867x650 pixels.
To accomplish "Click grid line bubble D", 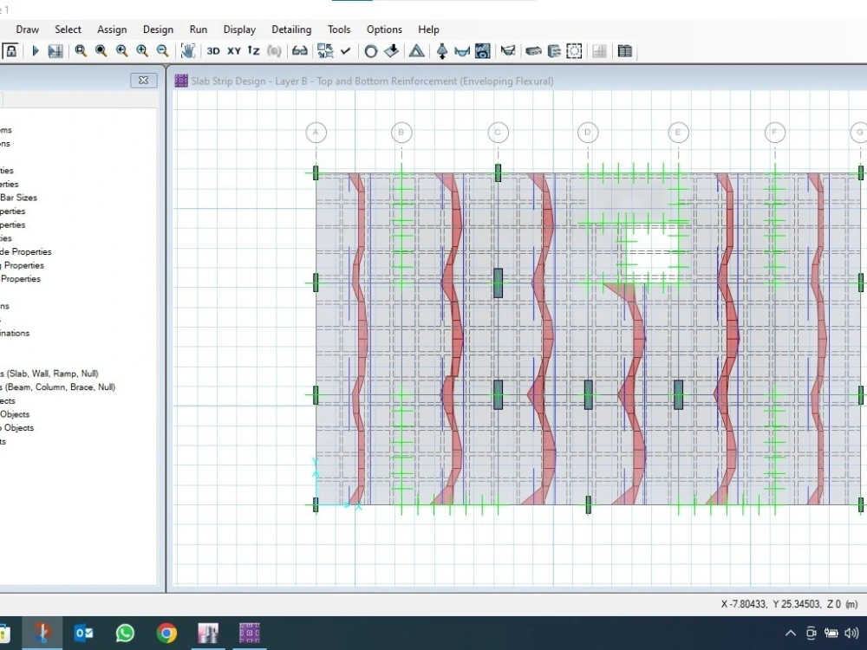I will [x=588, y=133].
